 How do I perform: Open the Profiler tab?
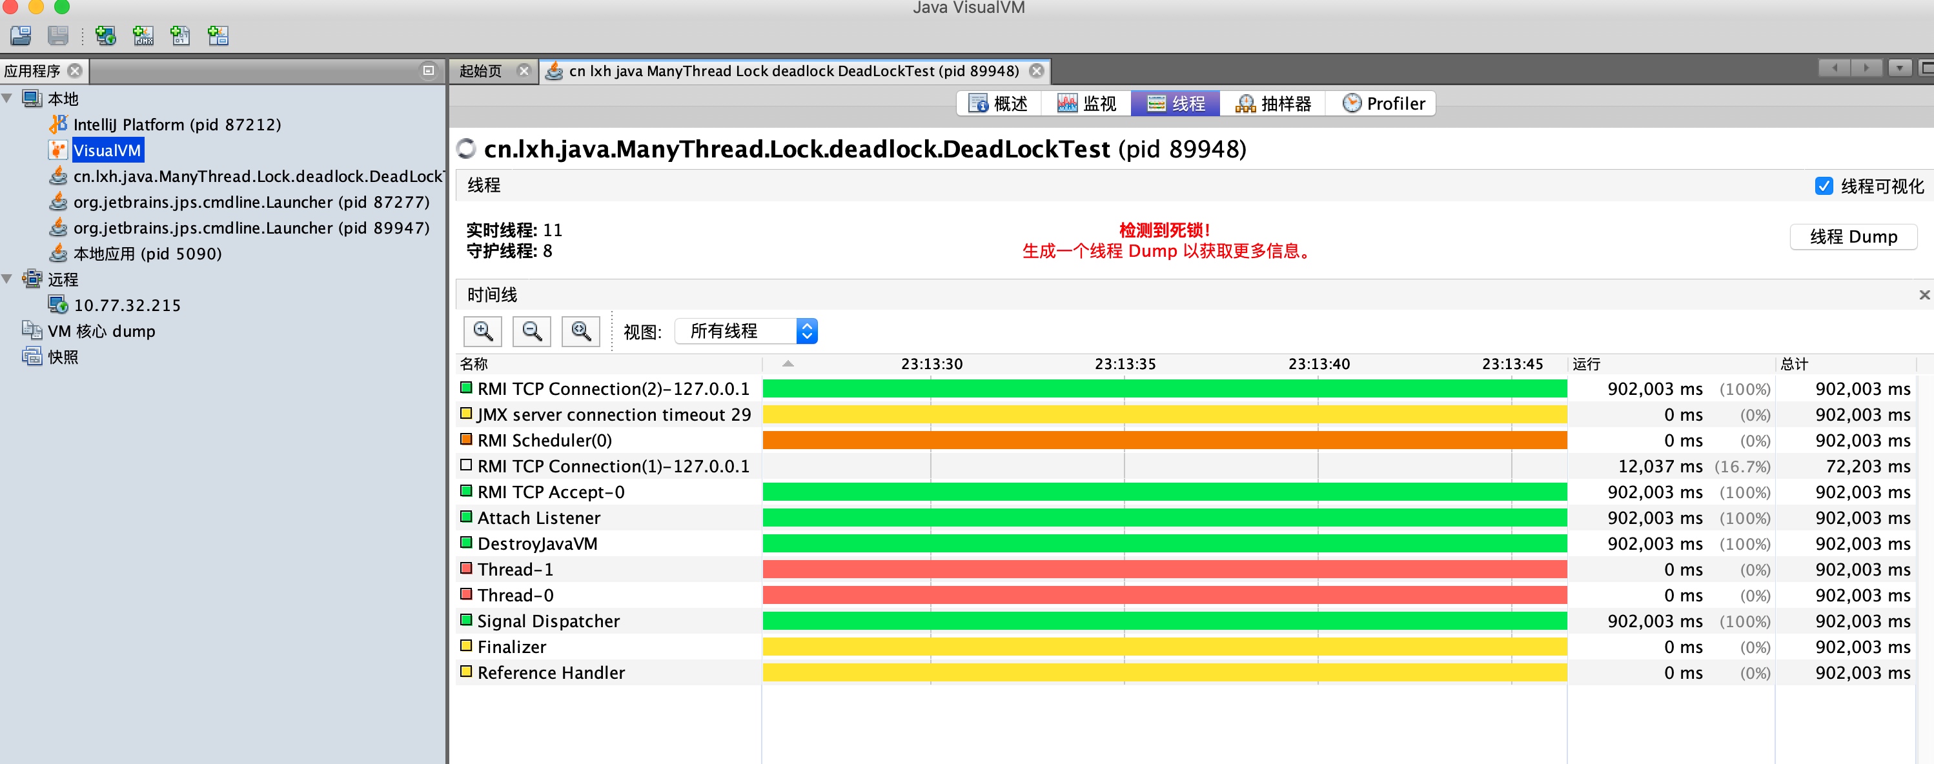(x=1383, y=104)
